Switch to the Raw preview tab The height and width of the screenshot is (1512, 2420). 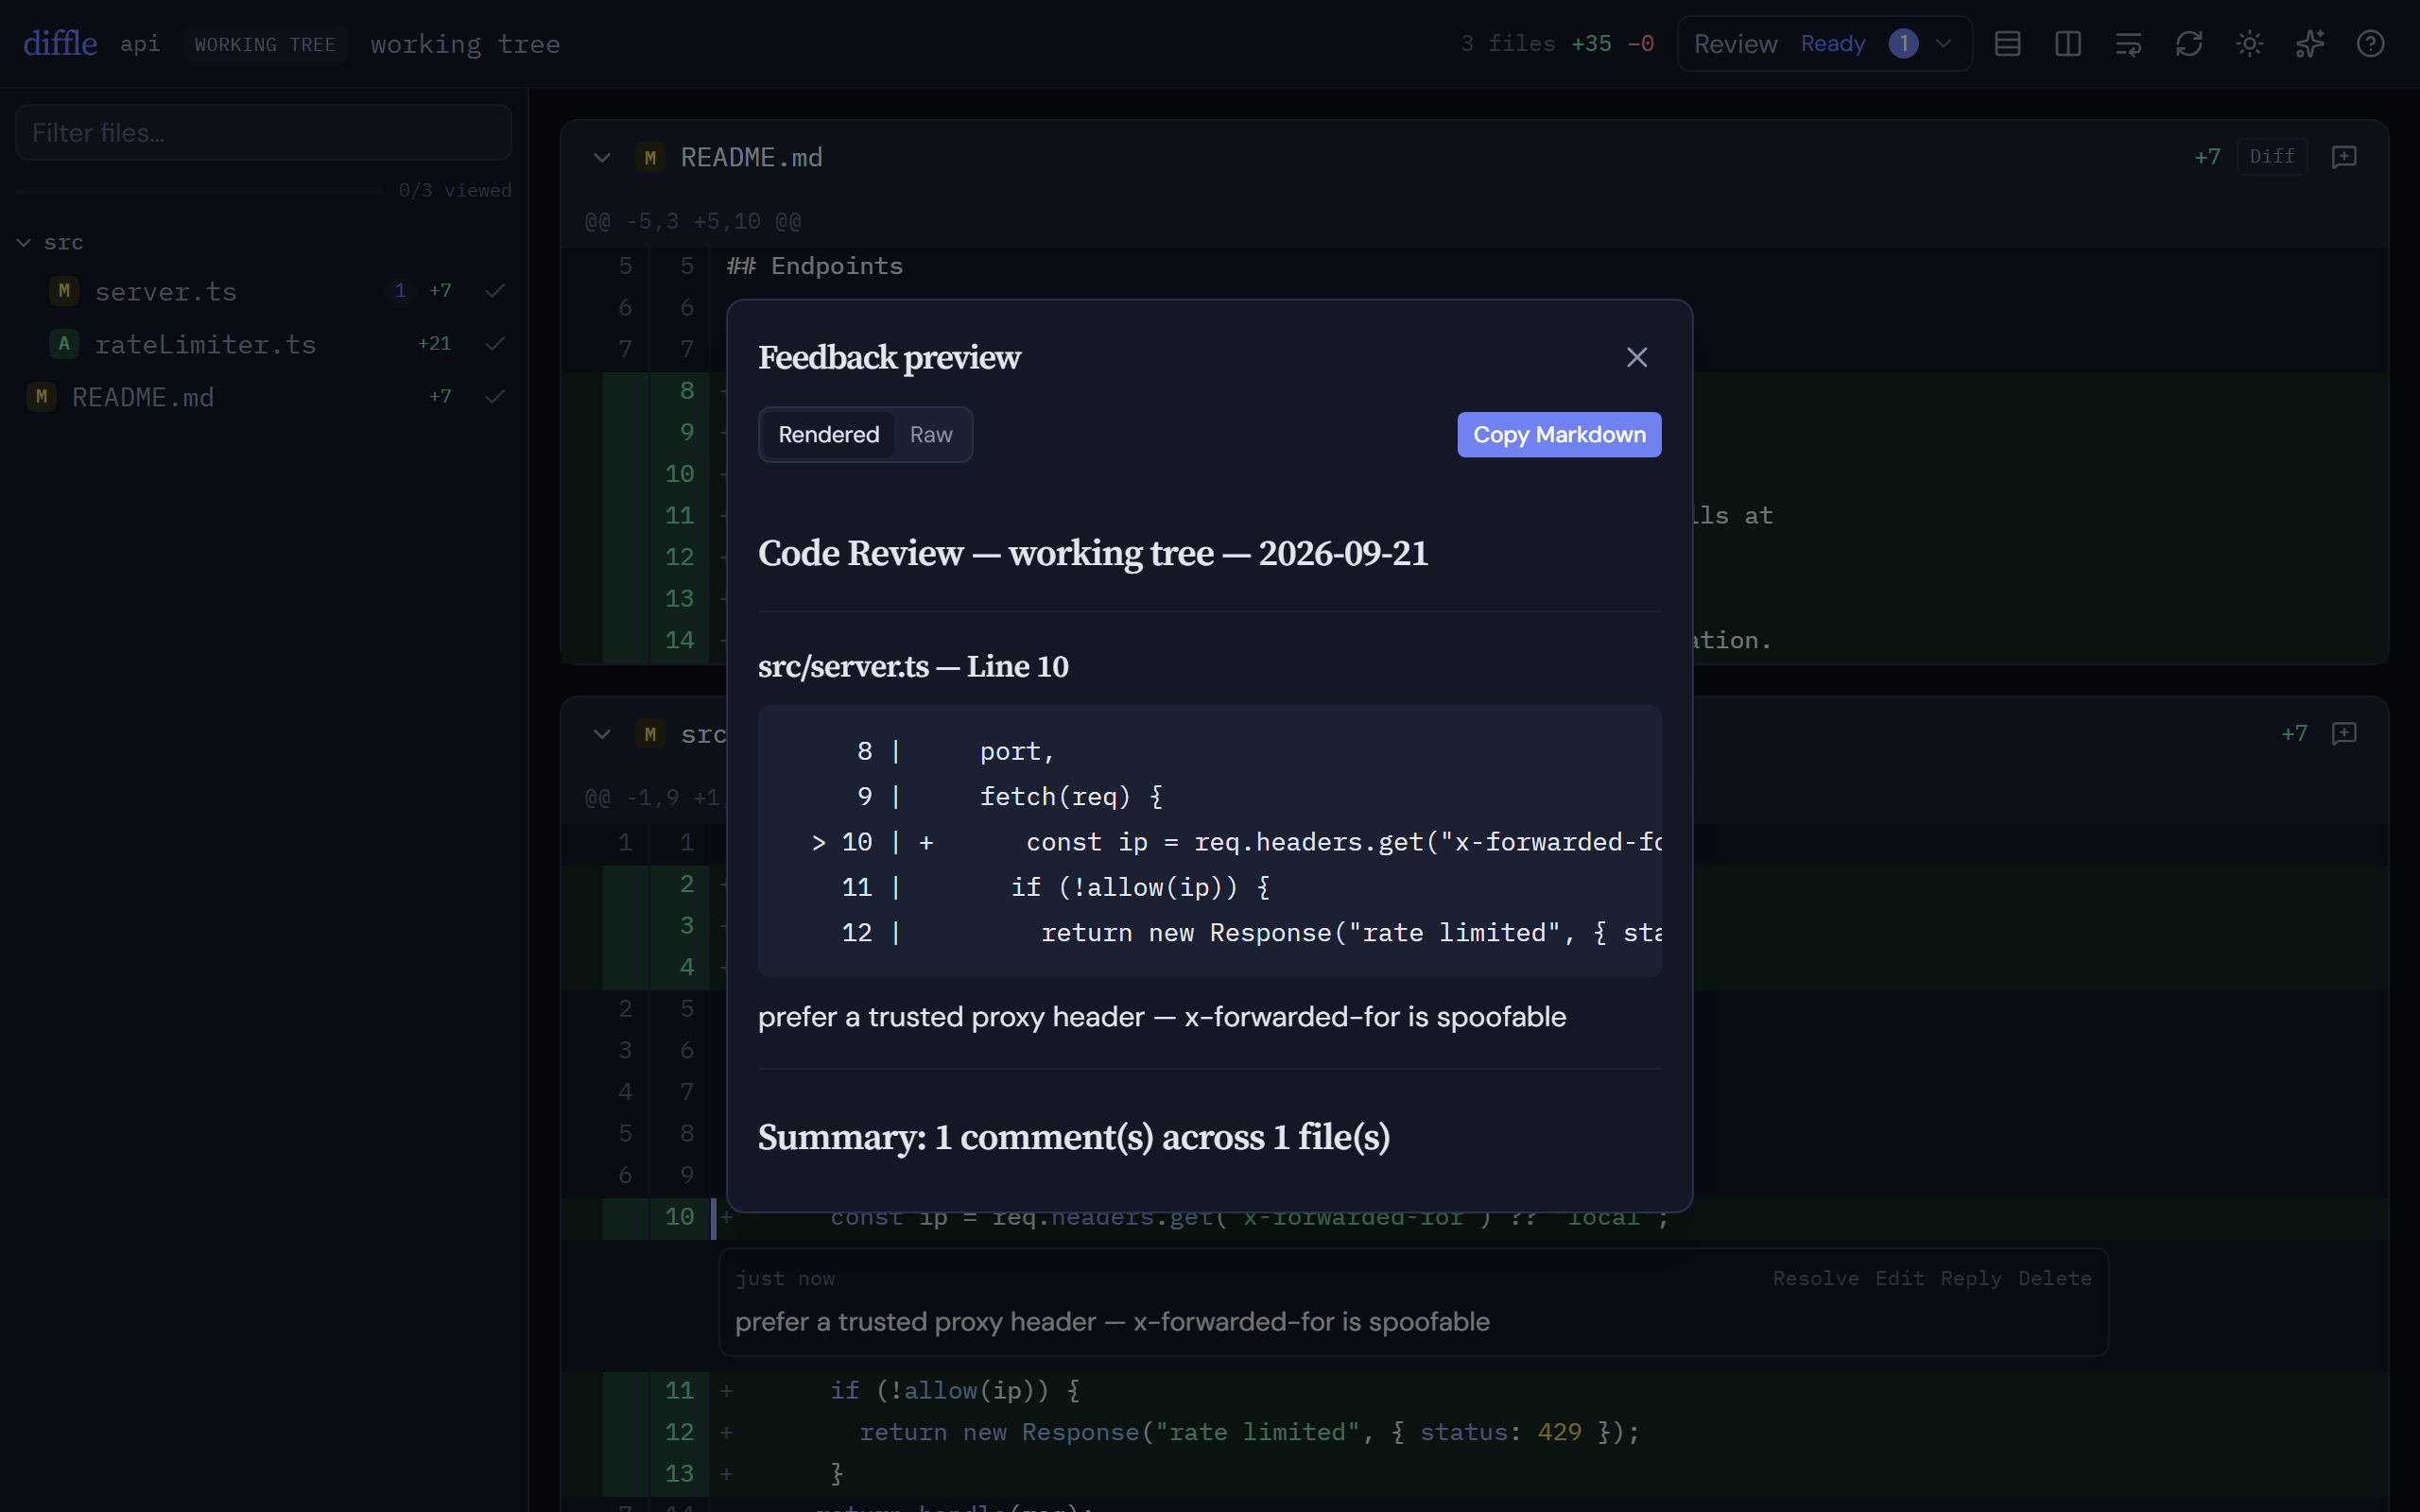pos(930,434)
